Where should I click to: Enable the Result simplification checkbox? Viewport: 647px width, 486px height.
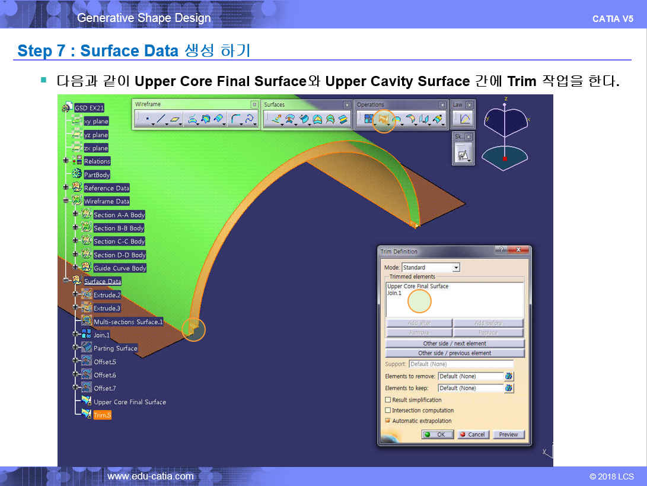click(388, 400)
